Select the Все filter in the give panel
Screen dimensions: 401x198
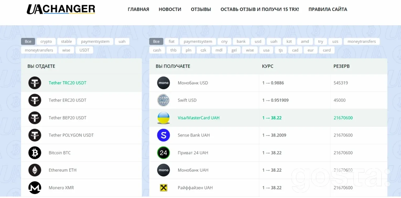point(28,41)
